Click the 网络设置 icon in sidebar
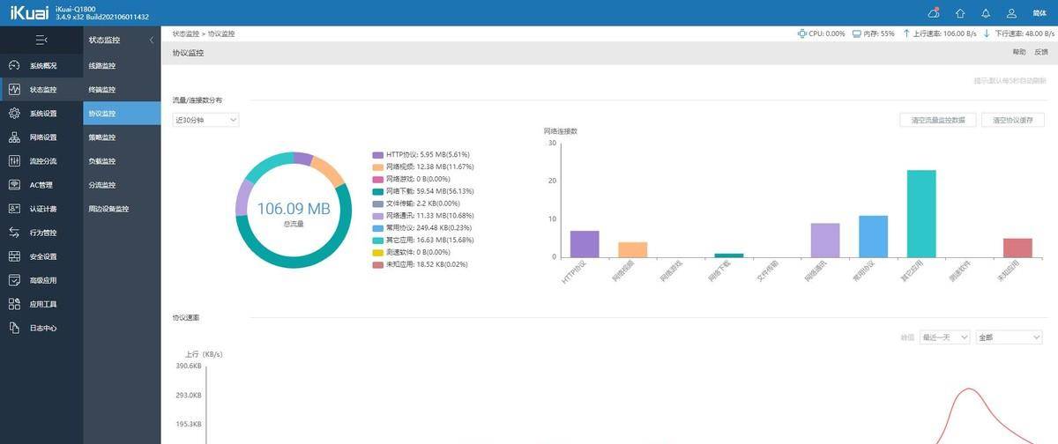1058x444 pixels. 13,137
